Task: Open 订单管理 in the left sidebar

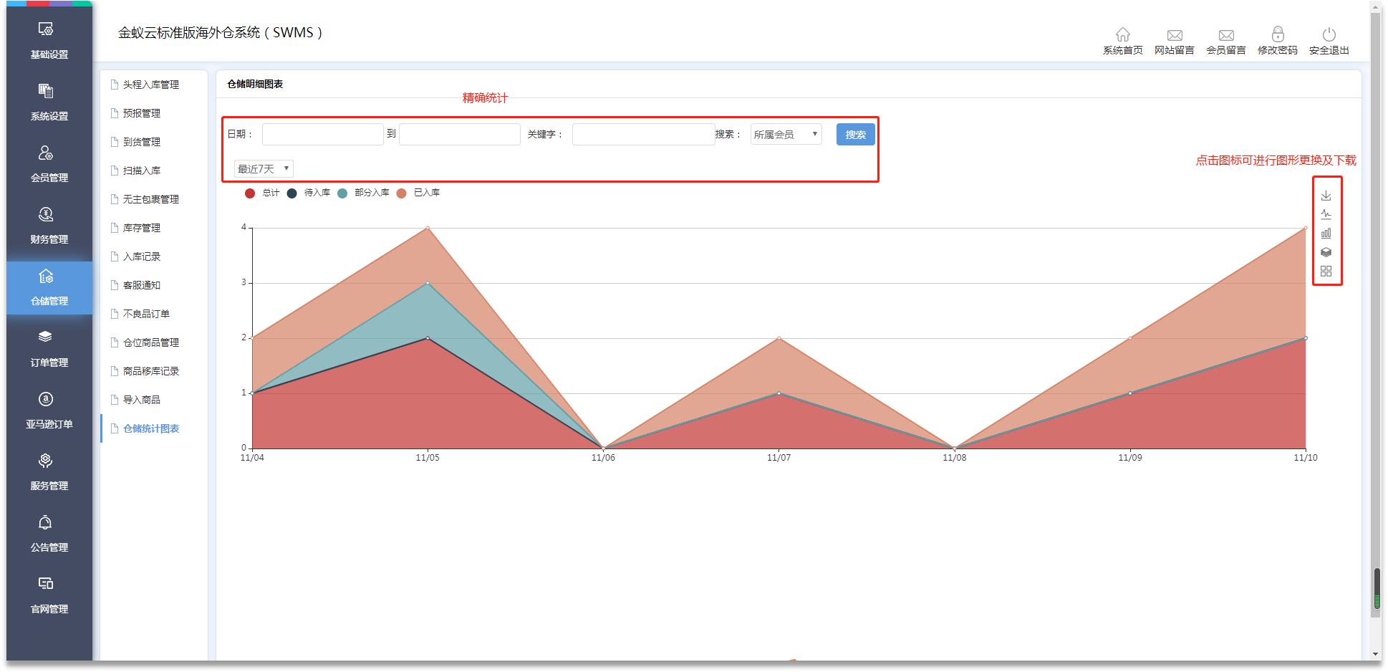Action: tap(49, 348)
